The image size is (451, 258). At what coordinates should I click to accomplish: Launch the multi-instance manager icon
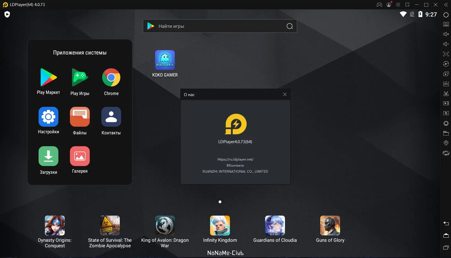[x=446, y=74]
